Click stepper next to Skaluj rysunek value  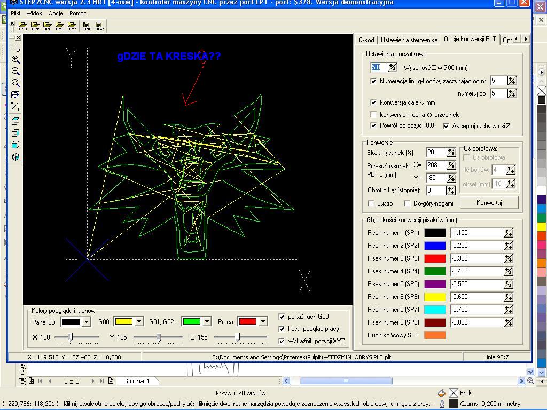[x=451, y=152]
